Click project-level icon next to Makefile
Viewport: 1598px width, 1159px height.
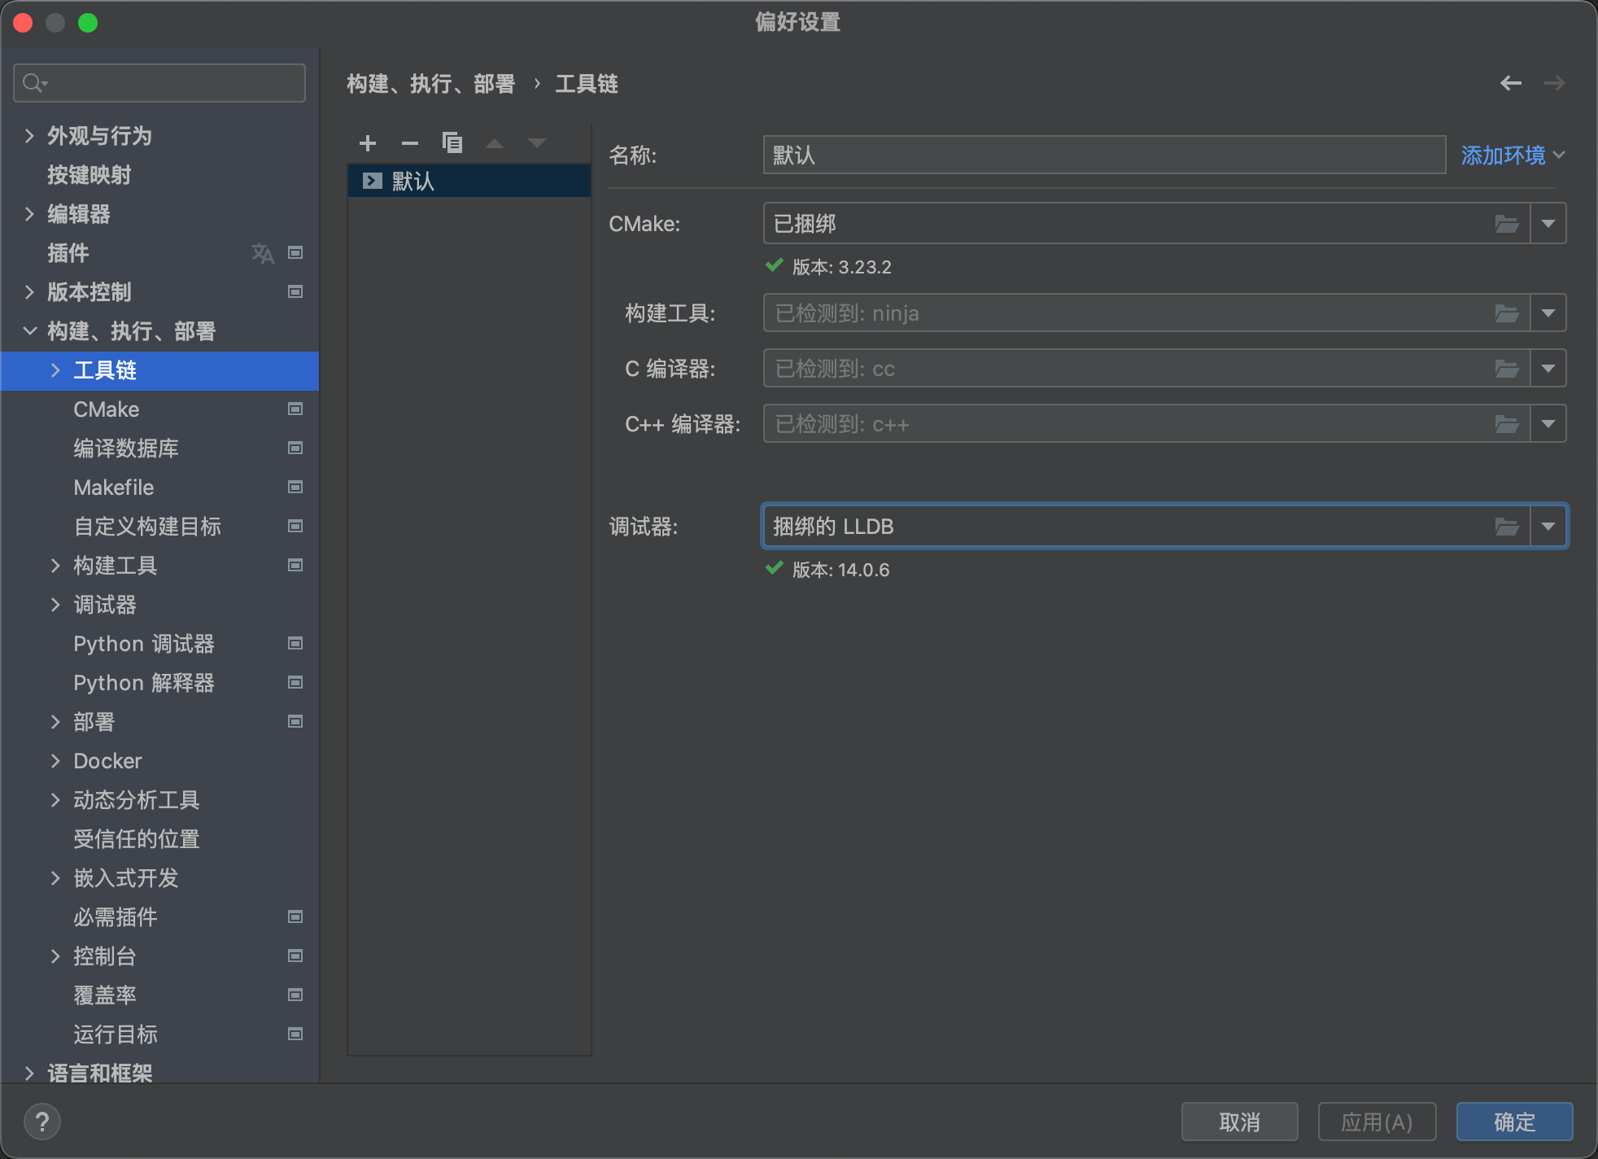295,488
